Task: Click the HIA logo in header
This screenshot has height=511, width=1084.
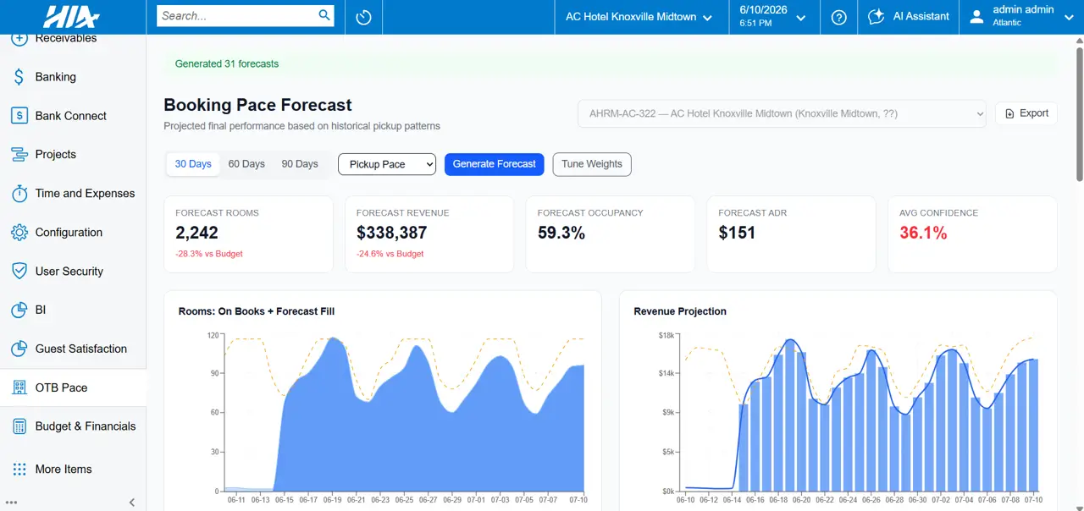Action: click(x=71, y=16)
